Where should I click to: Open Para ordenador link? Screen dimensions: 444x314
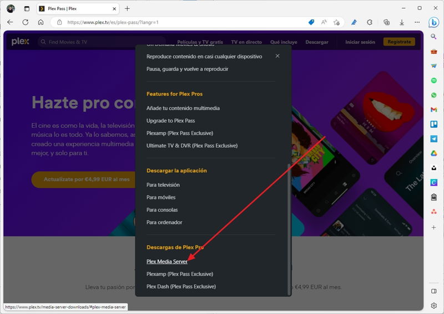tap(164, 222)
